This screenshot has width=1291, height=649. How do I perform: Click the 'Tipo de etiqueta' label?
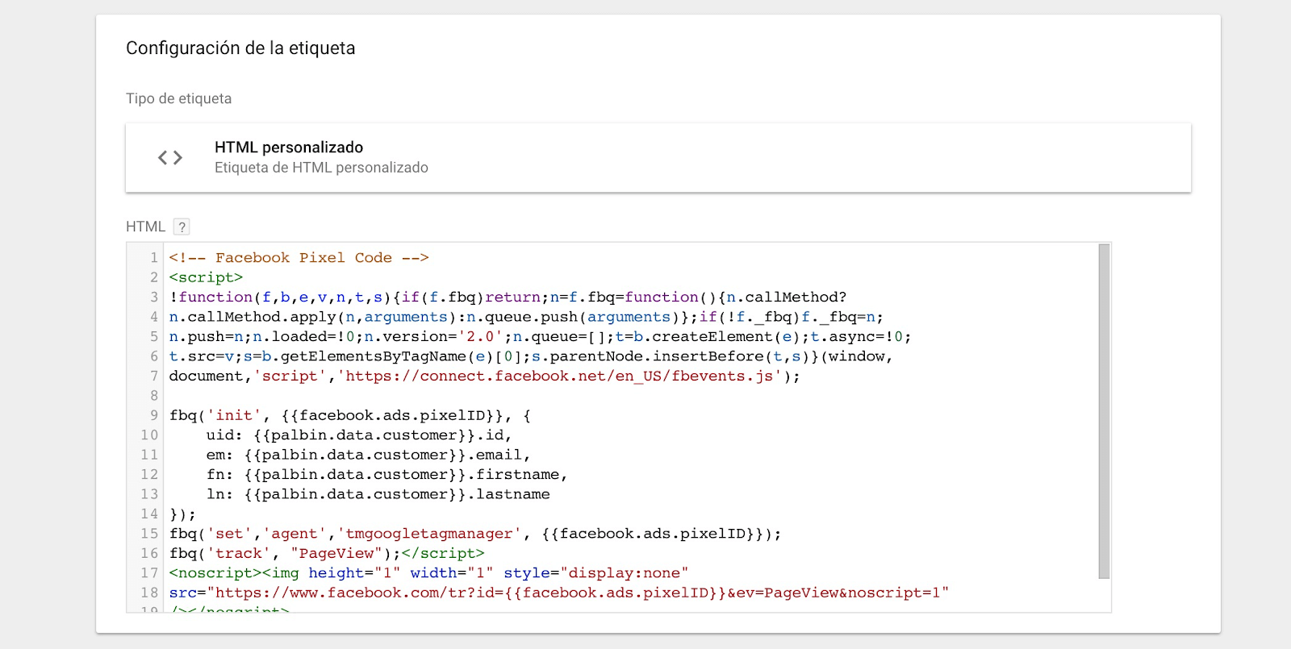tap(178, 98)
